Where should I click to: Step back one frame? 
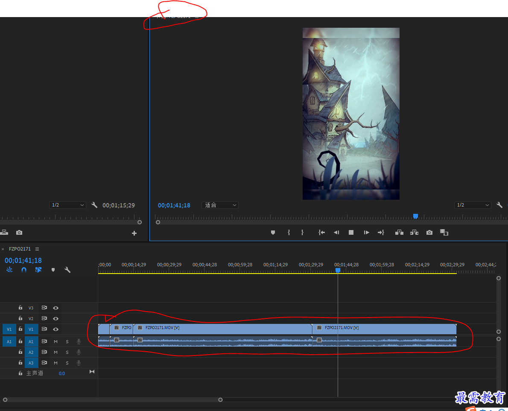pos(336,233)
